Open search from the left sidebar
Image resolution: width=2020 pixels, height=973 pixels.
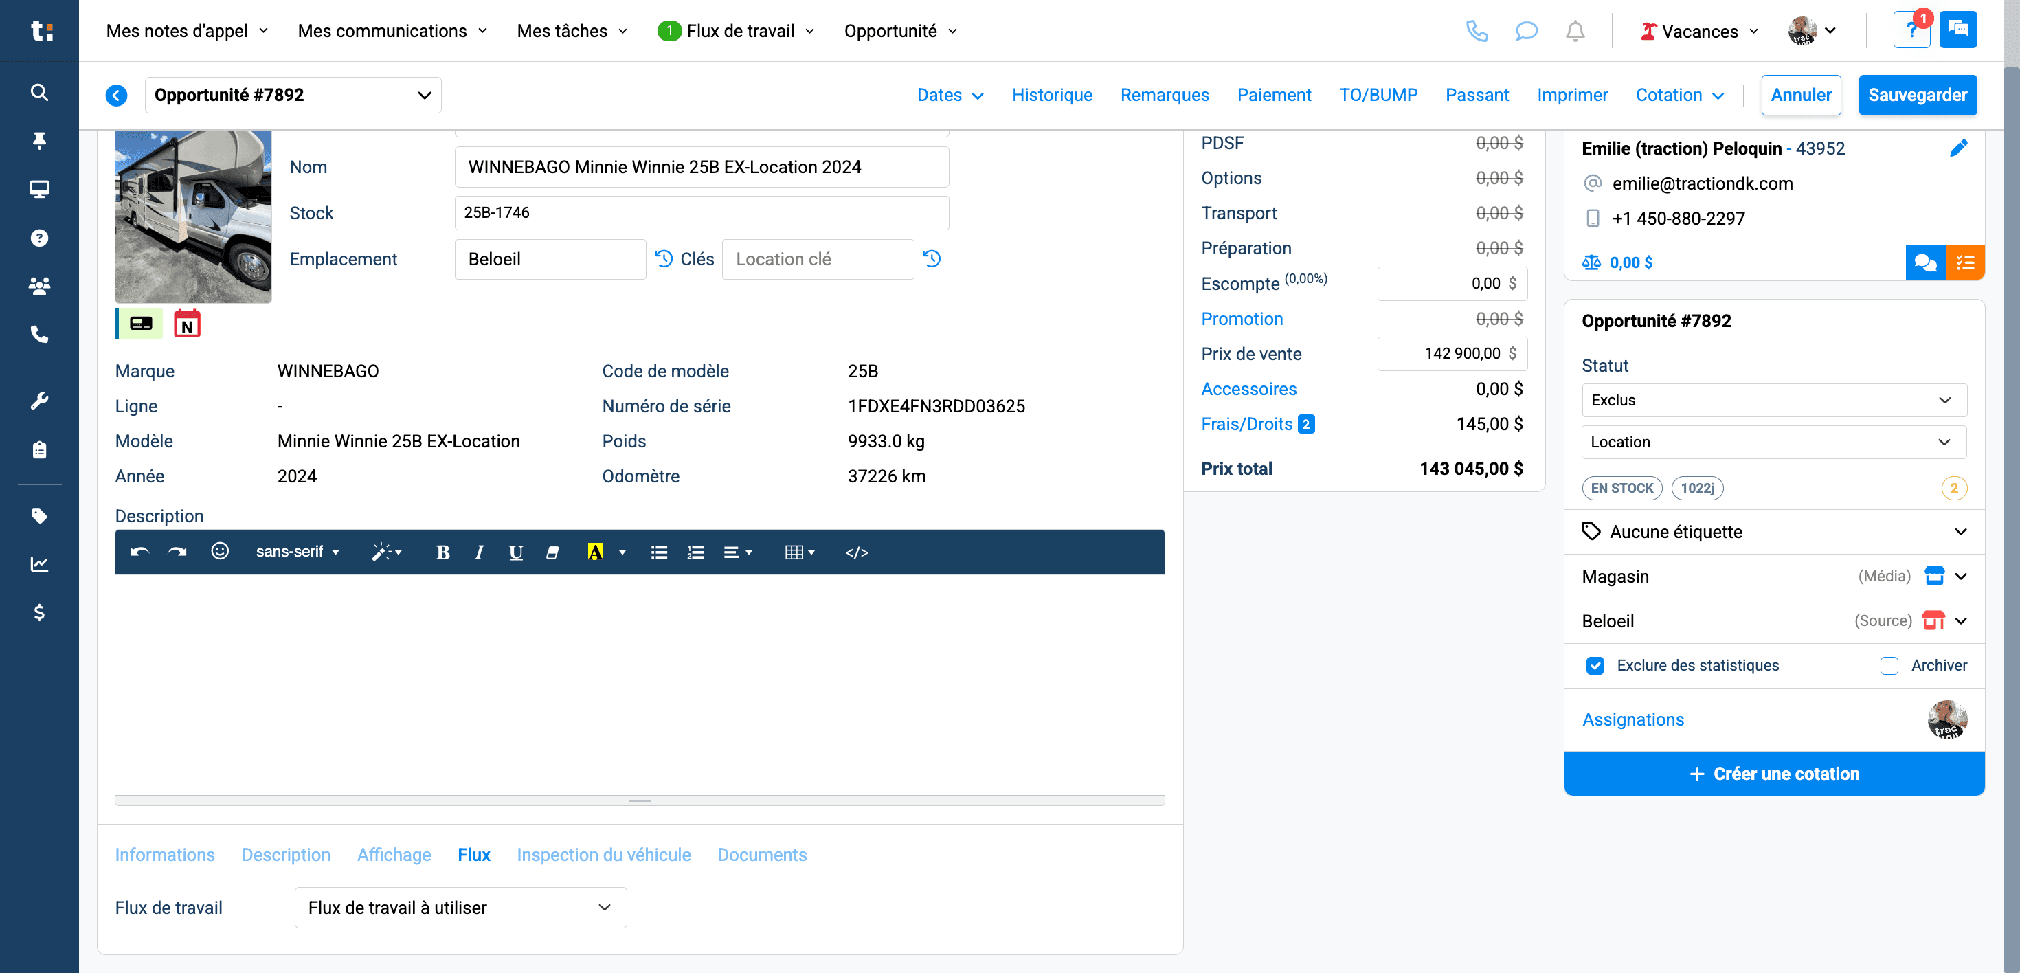click(39, 93)
